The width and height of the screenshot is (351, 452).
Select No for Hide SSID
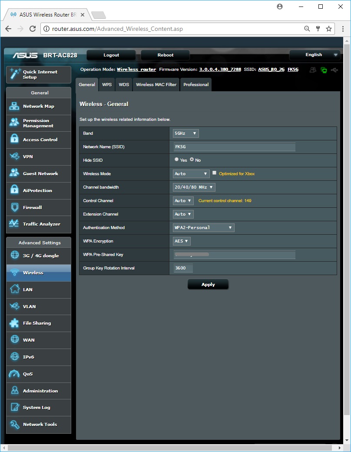[x=192, y=160]
